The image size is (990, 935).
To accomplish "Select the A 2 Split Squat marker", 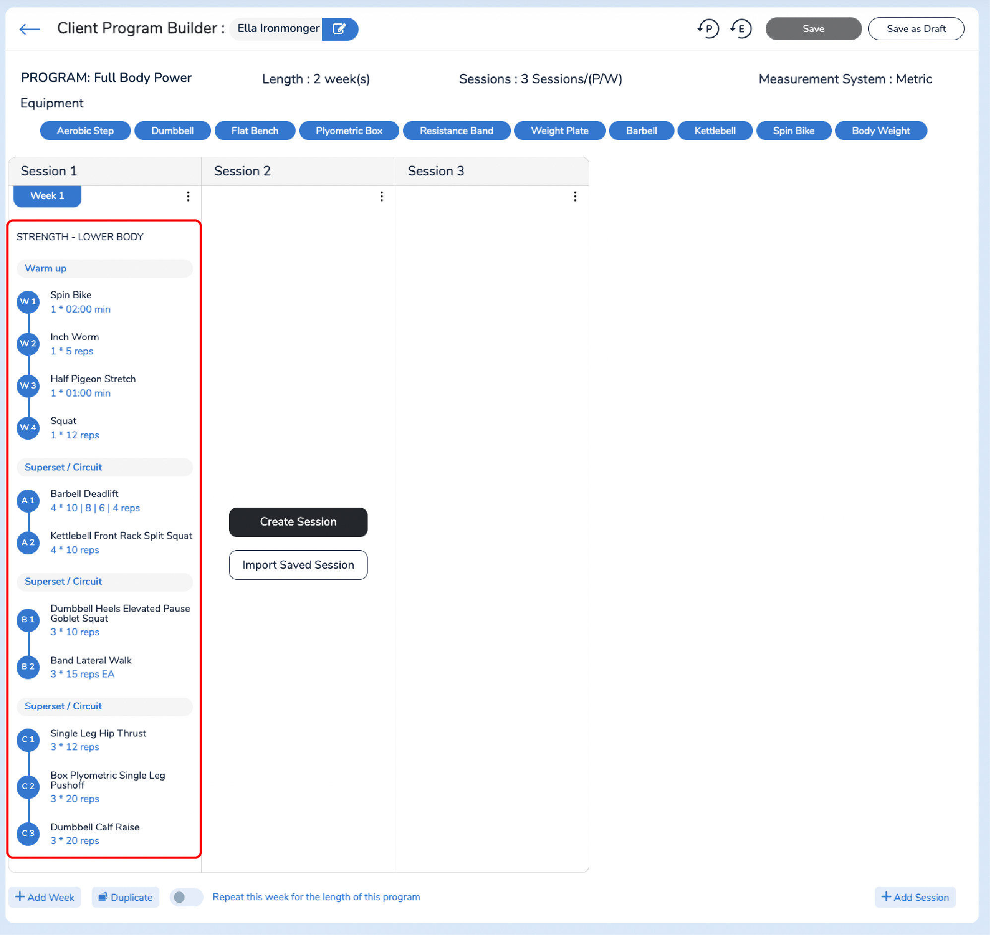I will (x=28, y=543).
